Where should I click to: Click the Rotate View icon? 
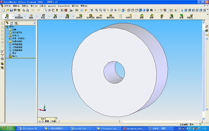112,10
